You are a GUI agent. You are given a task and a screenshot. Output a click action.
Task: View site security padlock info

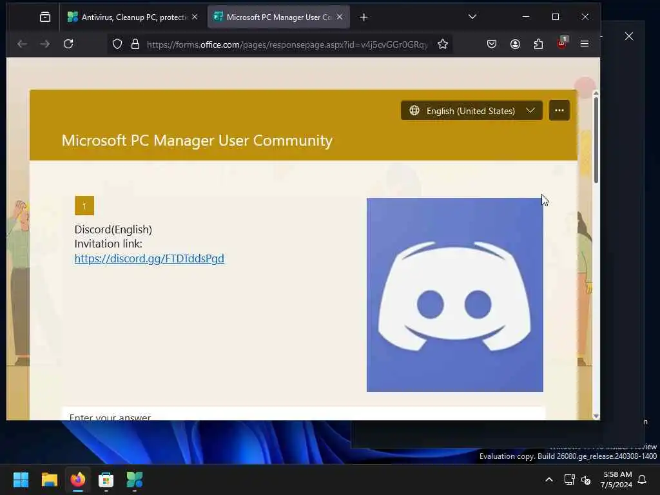click(135, 44)
